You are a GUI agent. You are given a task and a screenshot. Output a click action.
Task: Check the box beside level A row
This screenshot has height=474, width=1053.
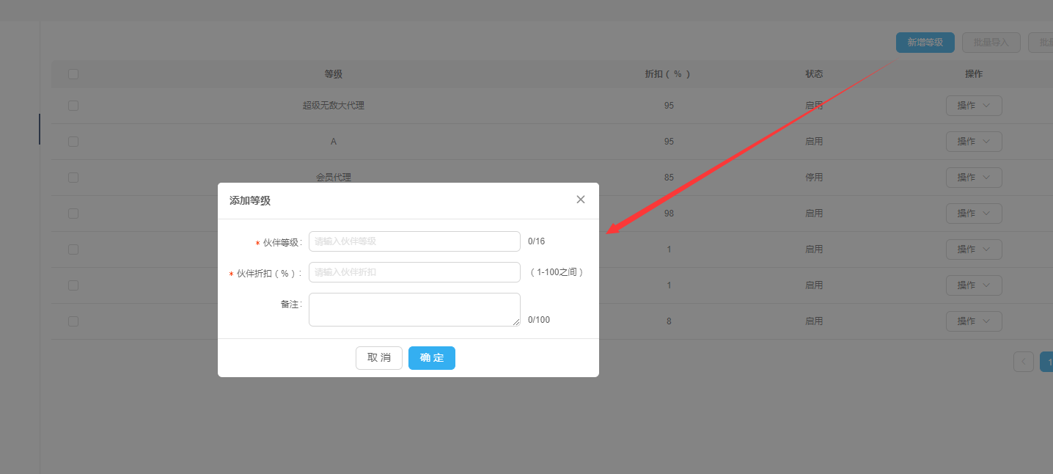click(x=73, y=142)
